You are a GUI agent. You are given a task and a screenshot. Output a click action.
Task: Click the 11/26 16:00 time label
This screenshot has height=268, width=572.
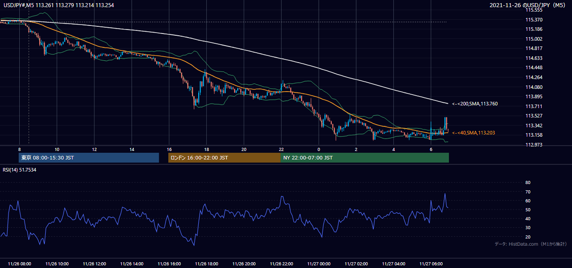169,264
